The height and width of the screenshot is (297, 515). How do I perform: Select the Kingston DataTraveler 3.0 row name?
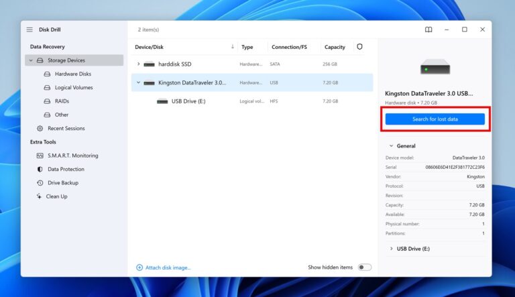click(192, 82)
